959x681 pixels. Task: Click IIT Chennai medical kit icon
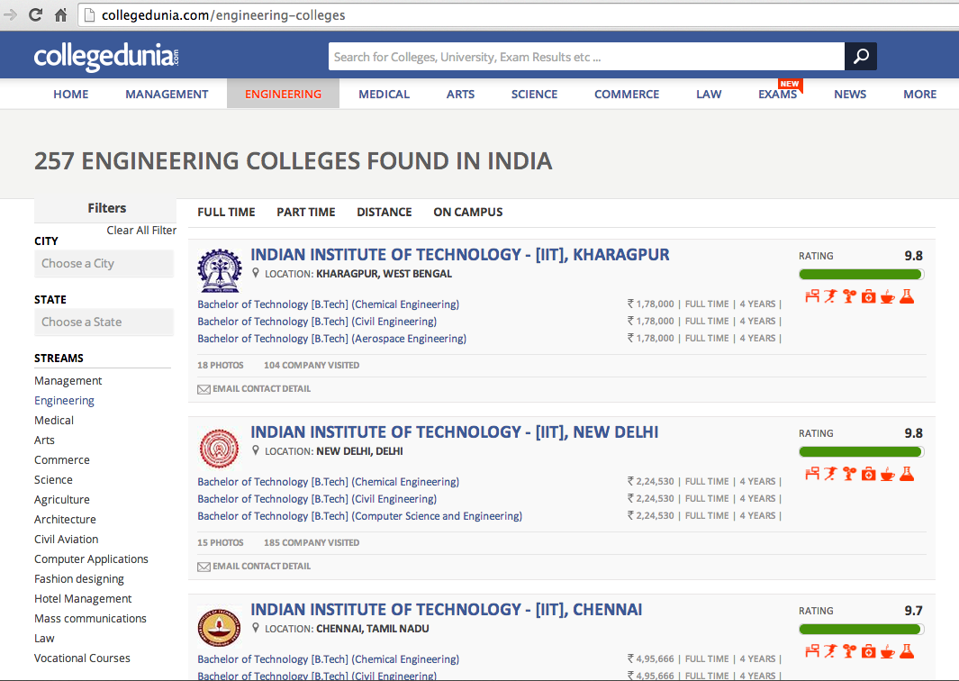(868, 651)
